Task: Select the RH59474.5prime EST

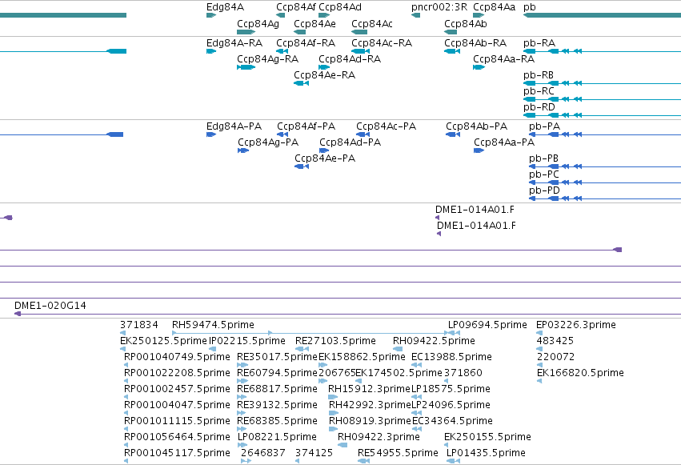Action: [310, 333]
